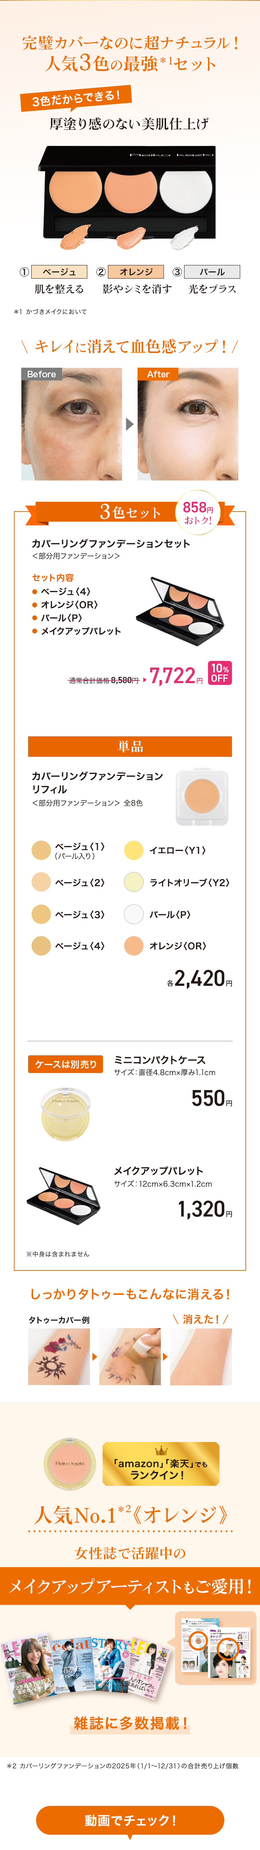The height and width of the screenshot is (1850, 260).
Task: Click the ケースは別売り orange label
Action: (x=66, y=1064)
